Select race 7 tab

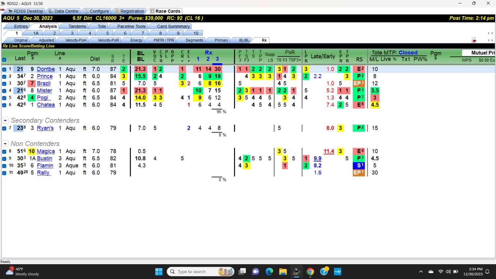[x=143, y=33]
